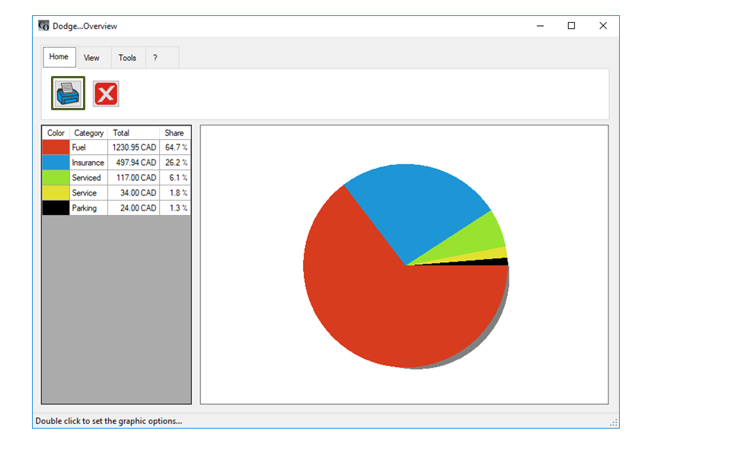Click the Share column header

174,133
